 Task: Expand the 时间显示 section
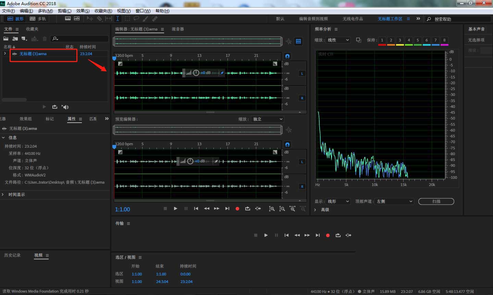pyautogui.click(x=3, y=195)
